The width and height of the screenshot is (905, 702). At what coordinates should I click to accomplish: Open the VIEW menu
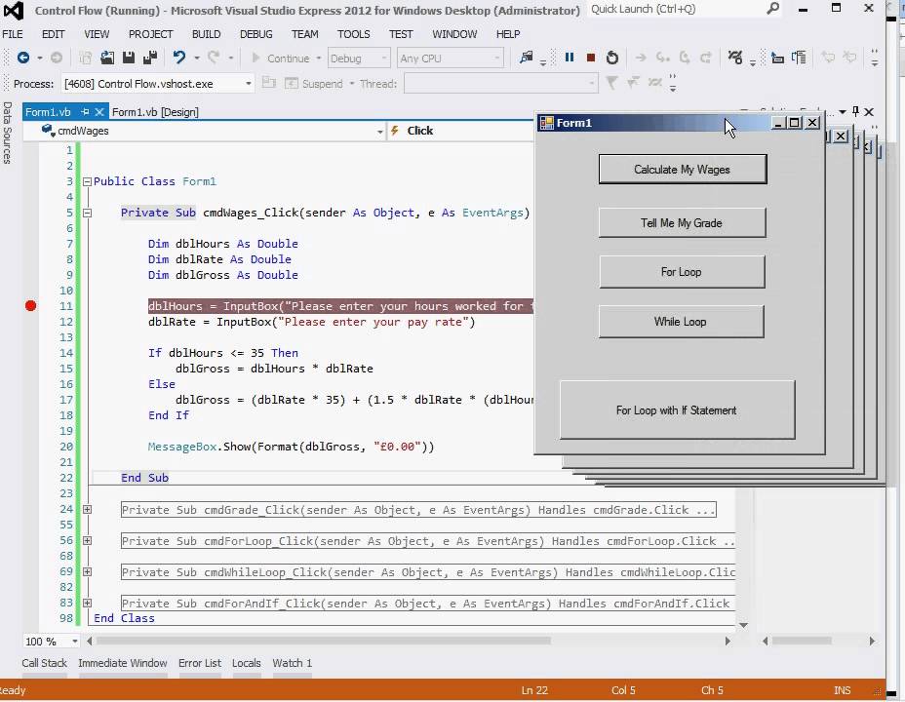tap(97, 34)
